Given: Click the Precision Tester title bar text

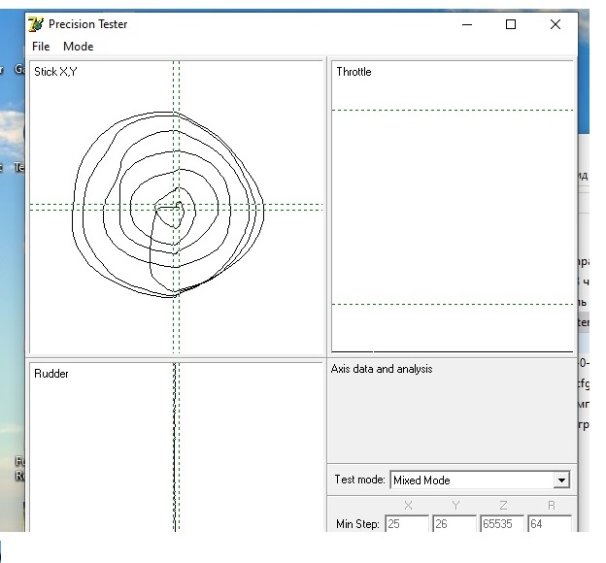Looking at the screenshot, I should pyautogui.click(x=87, y=24).
